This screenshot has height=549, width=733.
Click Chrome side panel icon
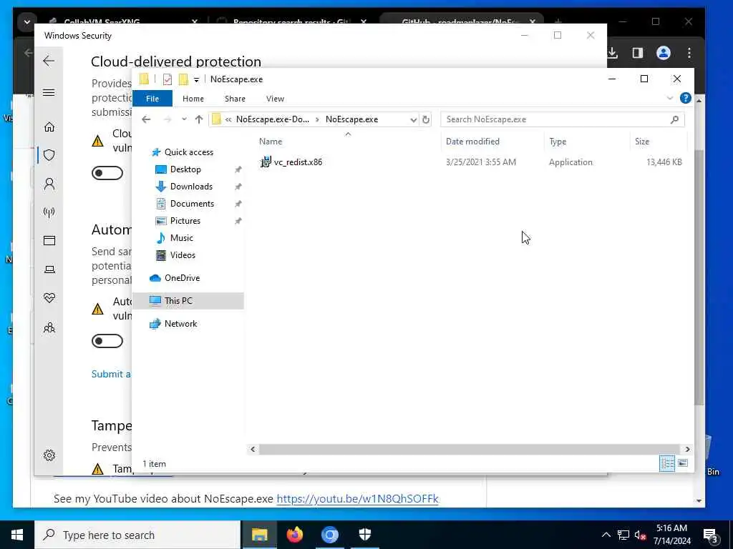click(x=638, y=53)
